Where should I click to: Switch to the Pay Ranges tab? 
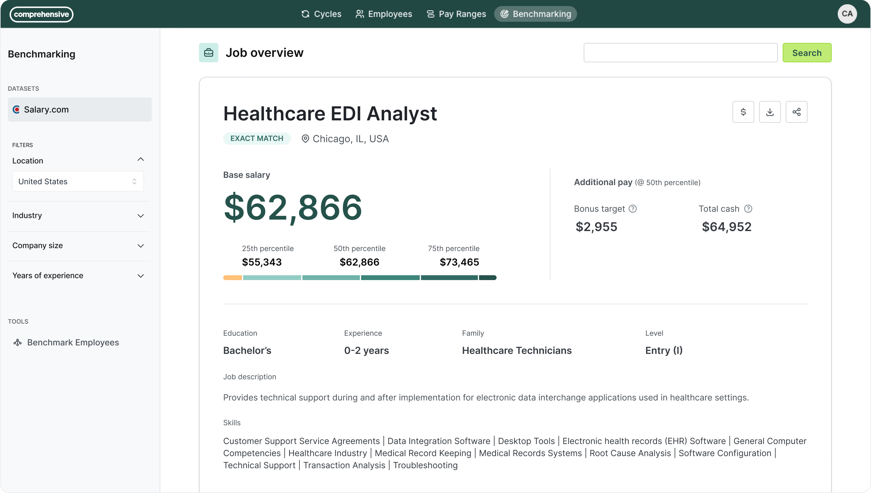click(456, 14)
